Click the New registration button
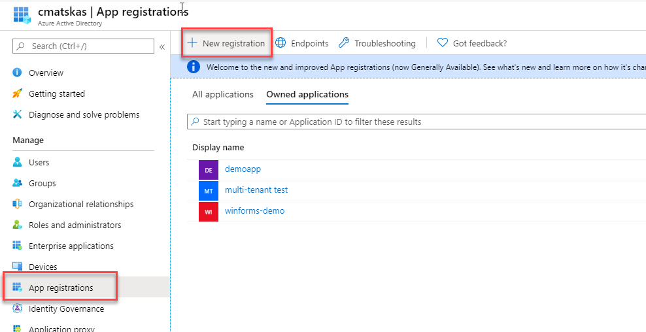646x332 pixels. [227, 43]
